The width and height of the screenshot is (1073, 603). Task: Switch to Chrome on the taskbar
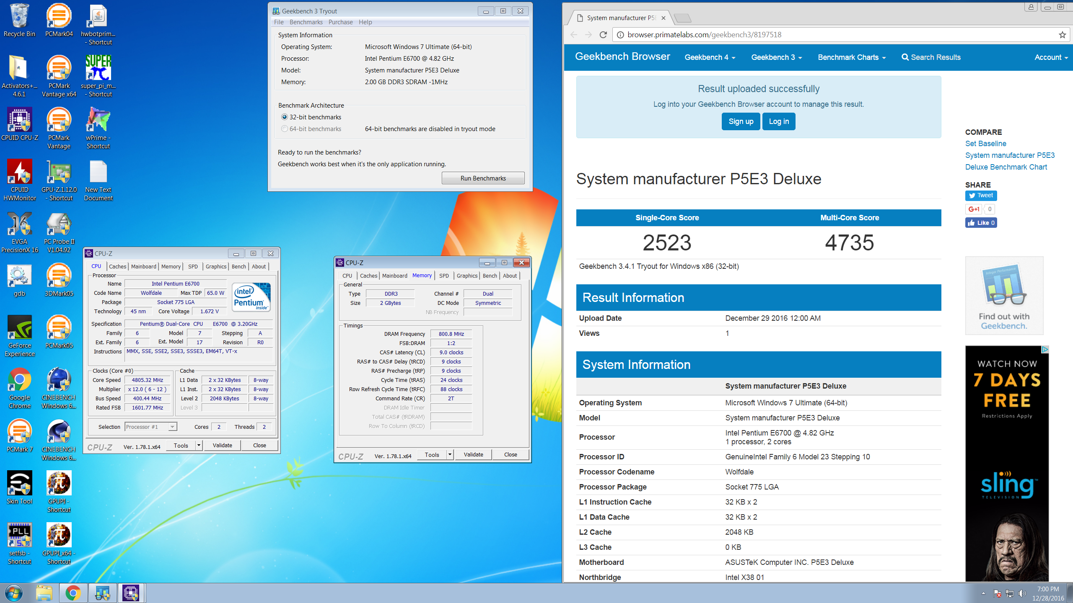point(73,593)
